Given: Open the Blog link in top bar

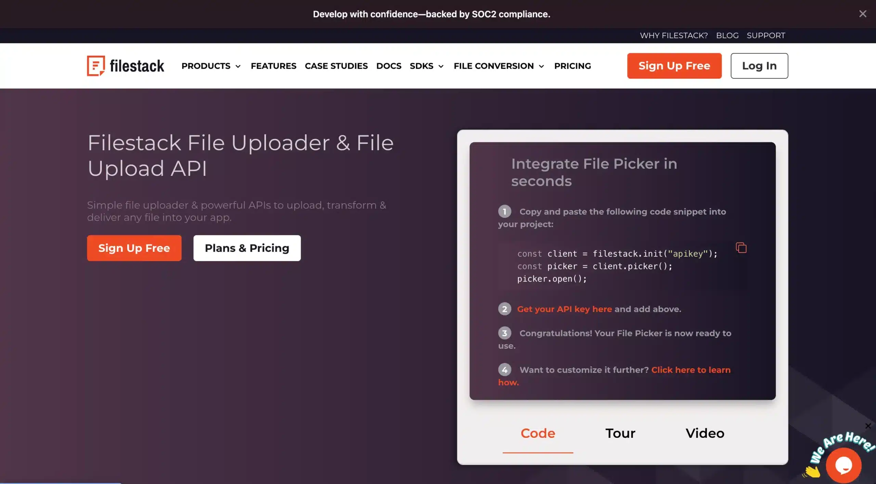Looking at the screenshot, I should [727, 35].
